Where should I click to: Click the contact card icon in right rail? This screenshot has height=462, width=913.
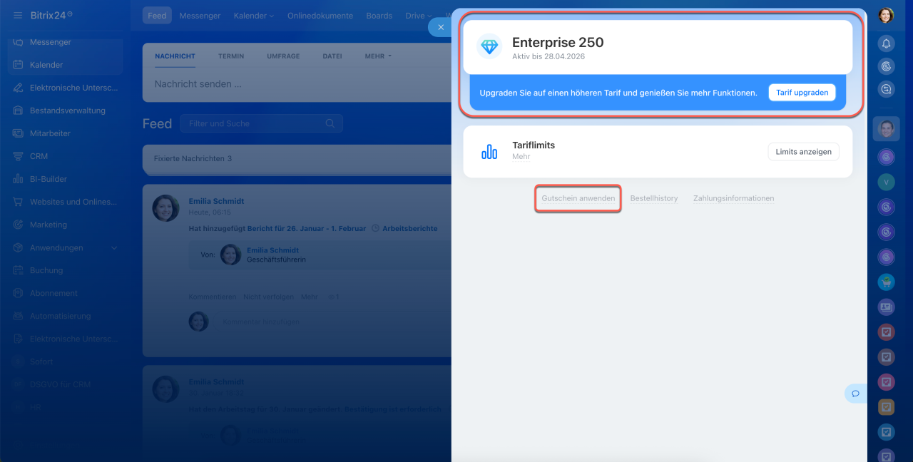[x=886, y=307]
